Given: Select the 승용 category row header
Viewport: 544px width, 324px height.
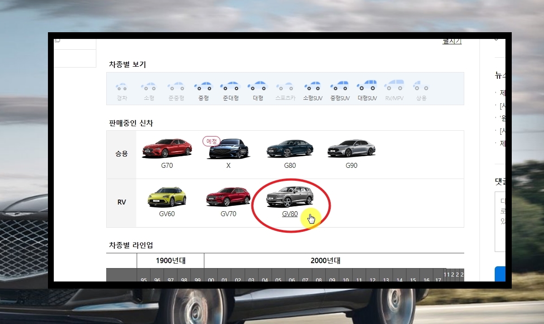Looking at the screenshot, I should click(x=121, y=154).
